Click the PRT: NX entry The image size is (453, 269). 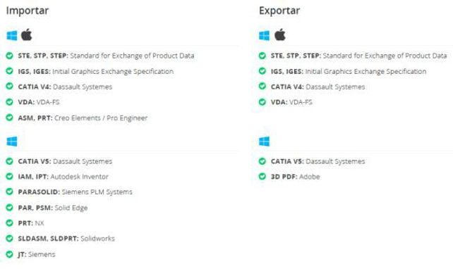click(31, 223)
